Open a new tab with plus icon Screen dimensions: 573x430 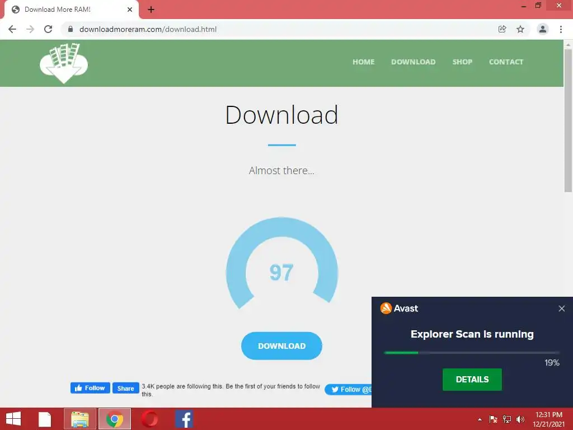[151, 10]
